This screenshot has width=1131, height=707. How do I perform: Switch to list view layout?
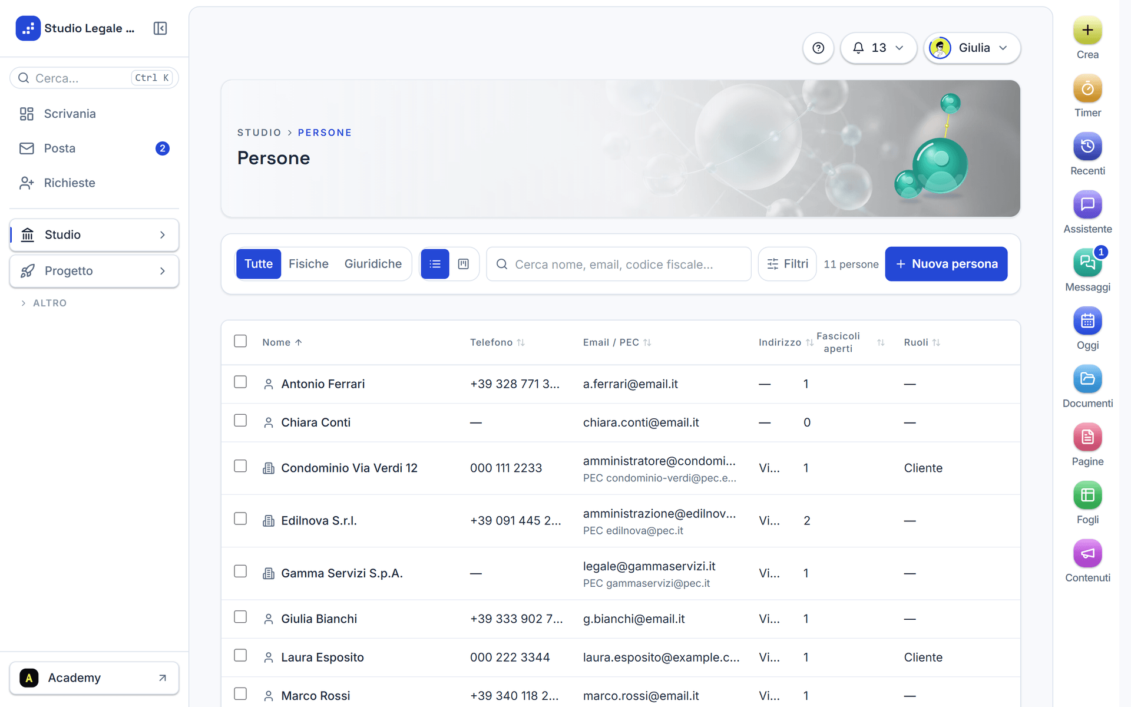click(435, 264)
